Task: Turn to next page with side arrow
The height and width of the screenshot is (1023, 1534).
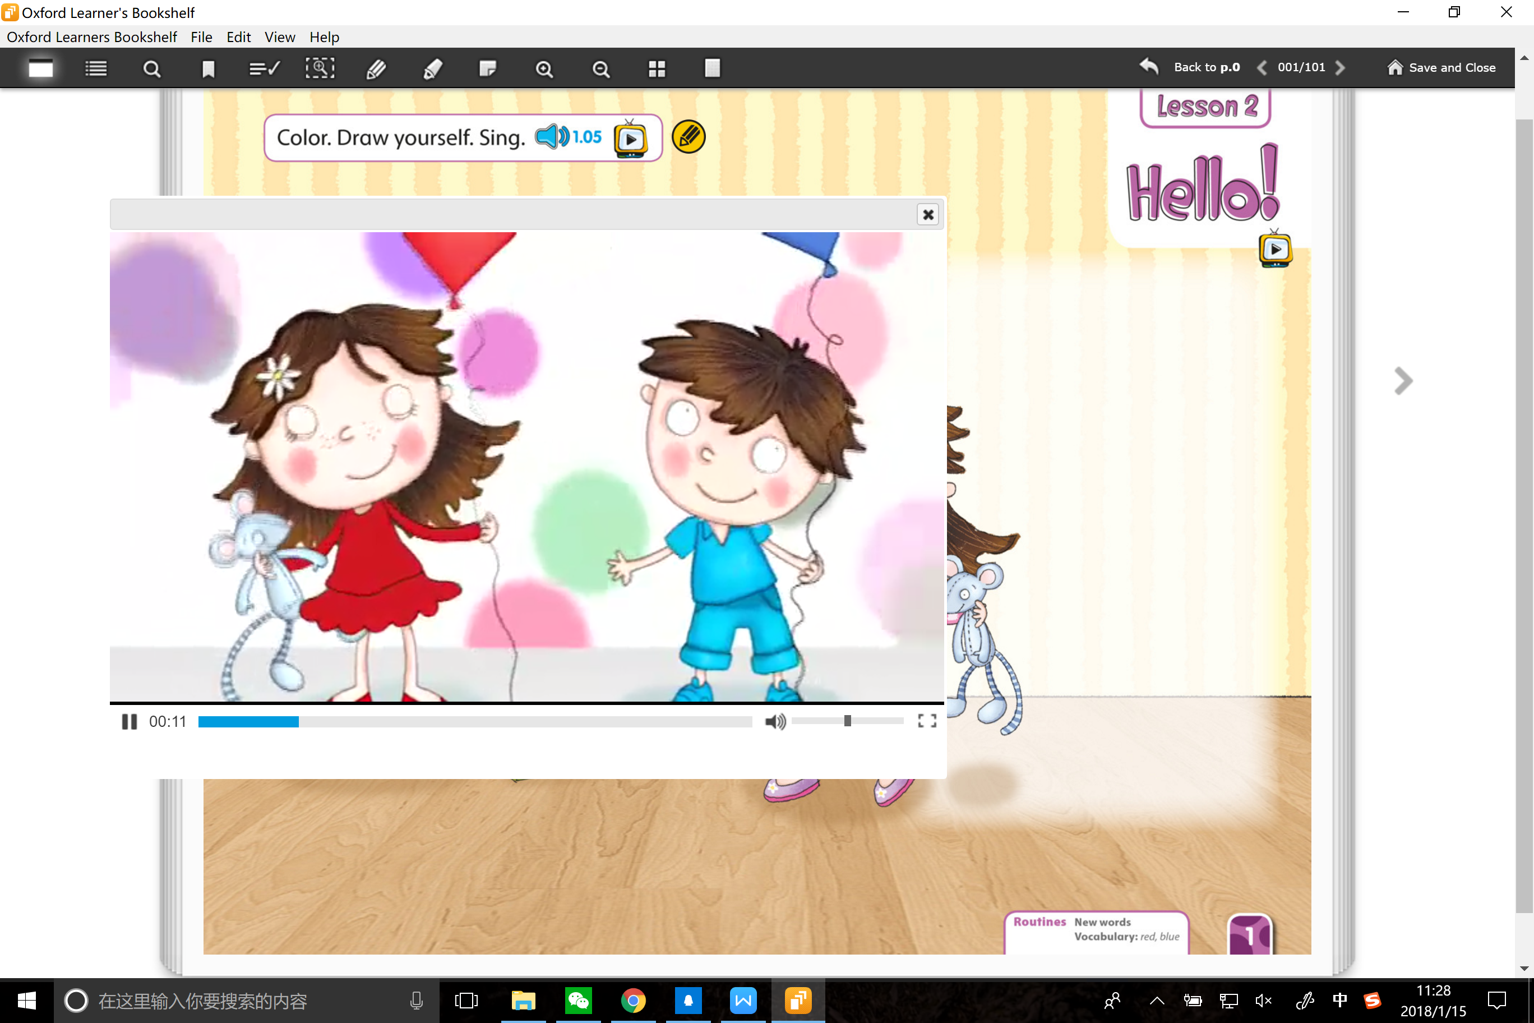Action: 1403,381
